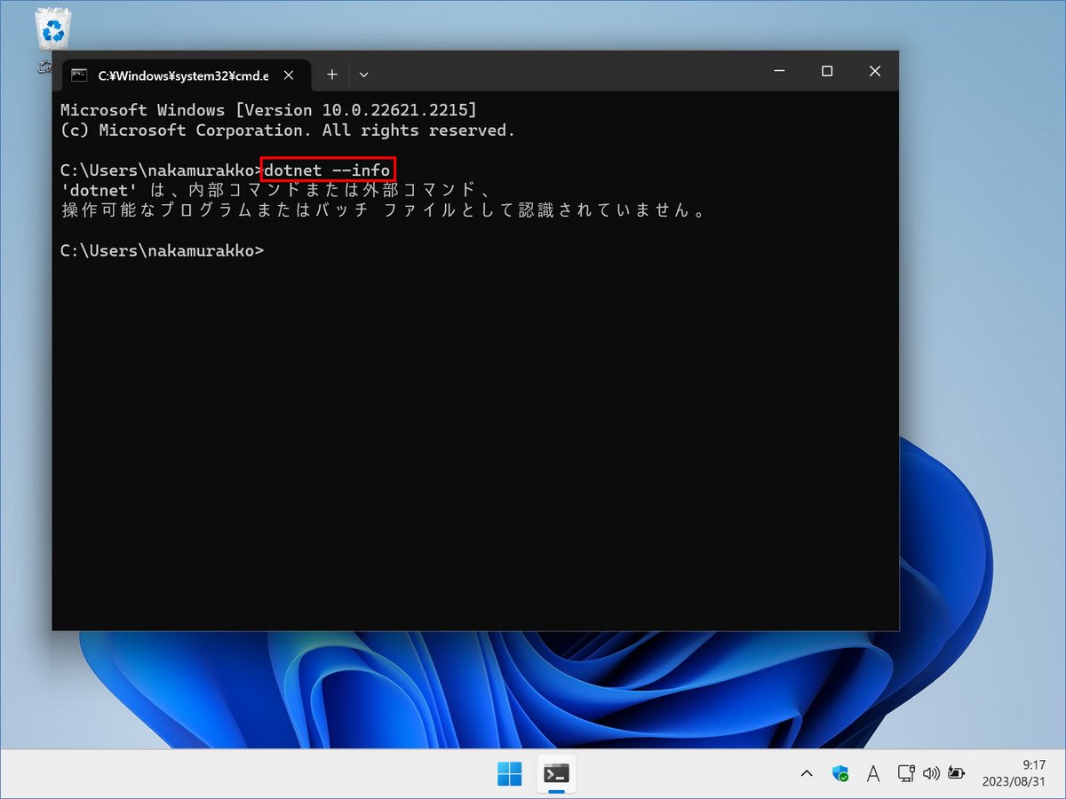The width and height of the screenshot is (1066, 799).
Task: Show hidden system tray icons
Action: (807, 774)
